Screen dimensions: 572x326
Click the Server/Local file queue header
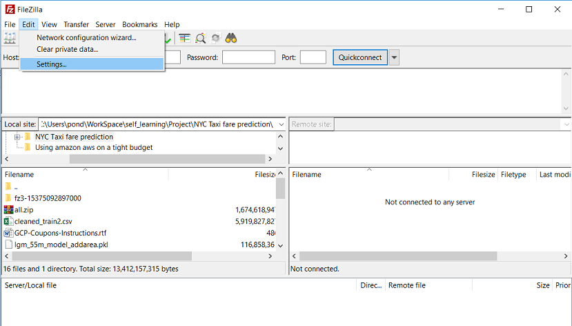[x=179, y=285]
